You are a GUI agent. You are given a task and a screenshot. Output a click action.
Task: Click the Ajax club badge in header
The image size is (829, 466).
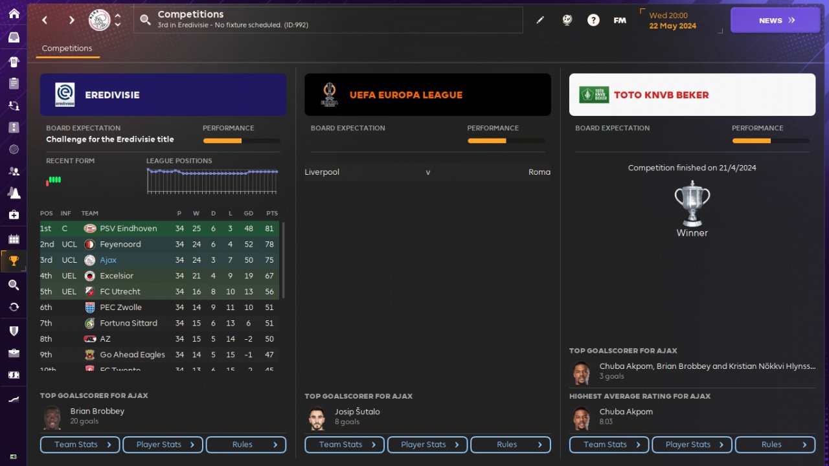click(x=99, y=20)
